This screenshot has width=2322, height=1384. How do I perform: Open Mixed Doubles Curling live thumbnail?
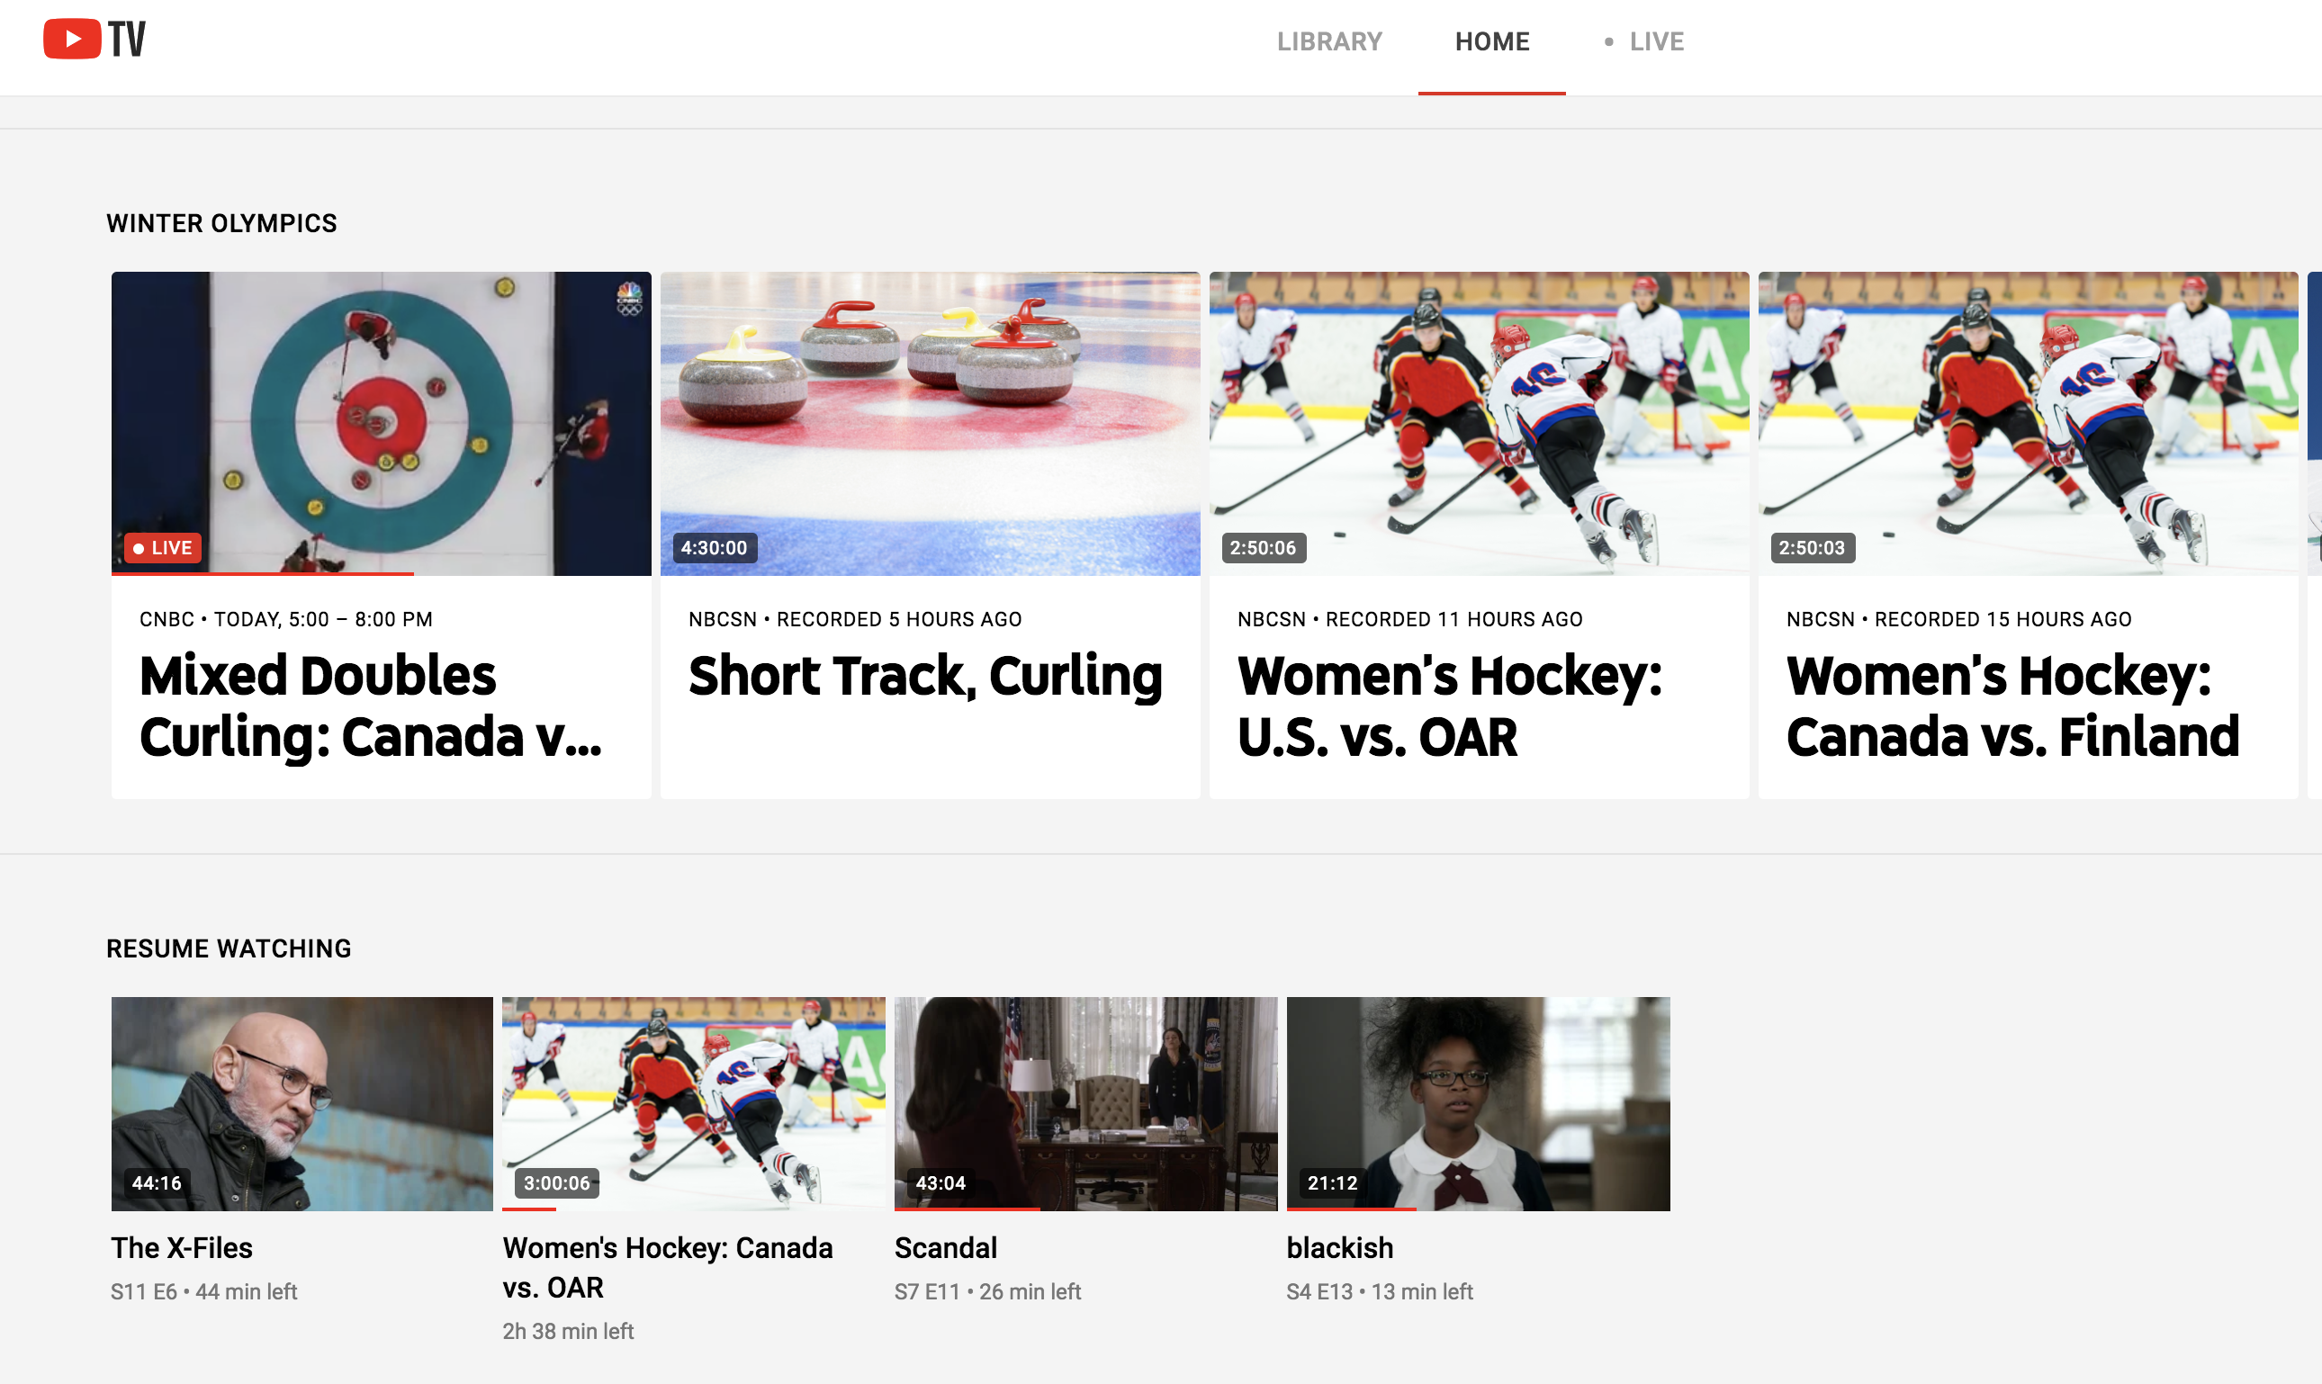[382, 424]
